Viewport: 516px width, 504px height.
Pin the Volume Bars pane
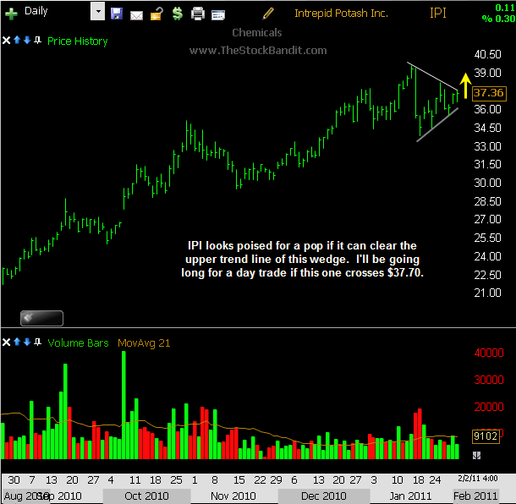coord(39,342)
